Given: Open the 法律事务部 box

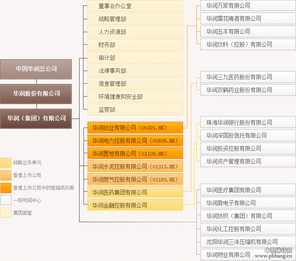Looking at the screenshot, I should [x=135, y=71].
